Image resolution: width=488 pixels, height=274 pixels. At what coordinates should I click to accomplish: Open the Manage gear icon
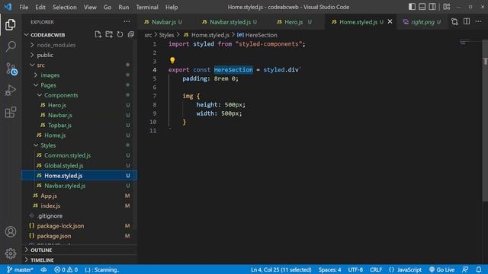tap(11, 253)
